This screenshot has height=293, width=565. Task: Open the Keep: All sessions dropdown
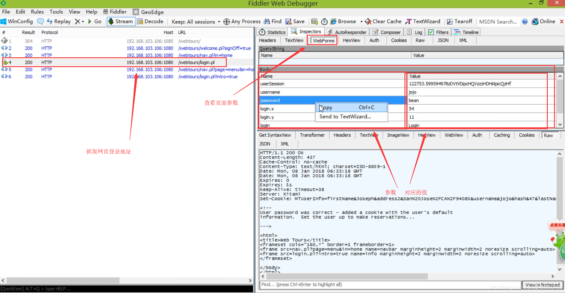[x=196, y=22]
